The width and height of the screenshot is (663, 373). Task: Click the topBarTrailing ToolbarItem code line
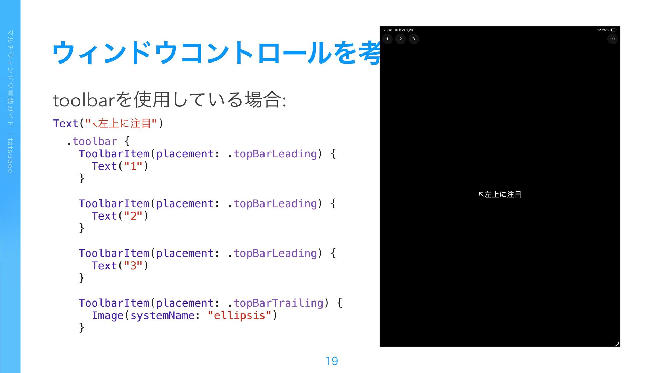pyautogui.click(x=210, y=303)
